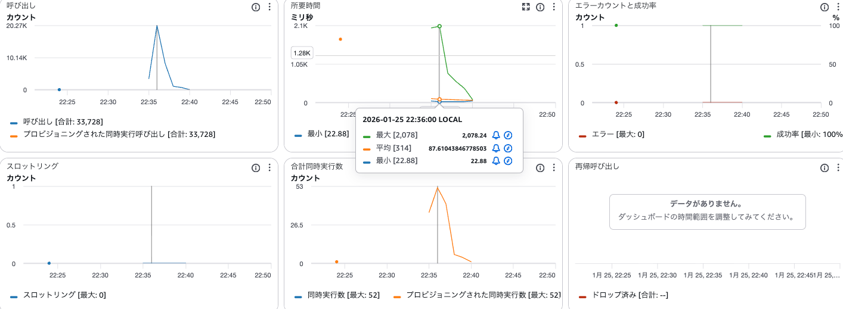This screenshot has height=309, width=843.
Task: Click alarm bell for 最小 [22.88] tooltip row
Action: pos(496,161)
